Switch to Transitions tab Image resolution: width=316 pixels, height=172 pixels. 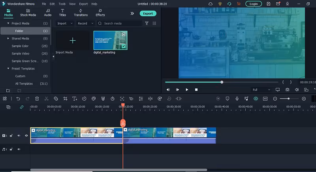tap(81, 13)
